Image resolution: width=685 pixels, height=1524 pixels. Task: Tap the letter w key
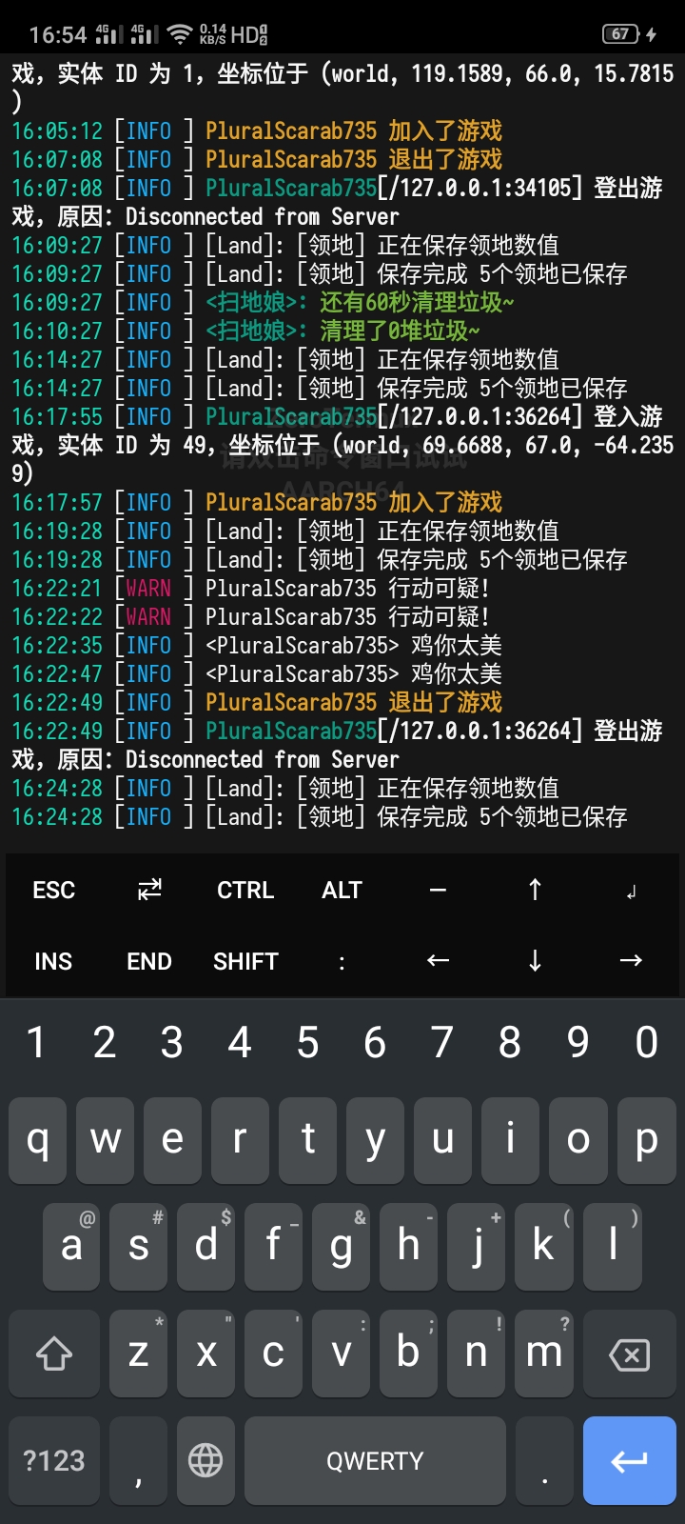[x=106, y=1140]
